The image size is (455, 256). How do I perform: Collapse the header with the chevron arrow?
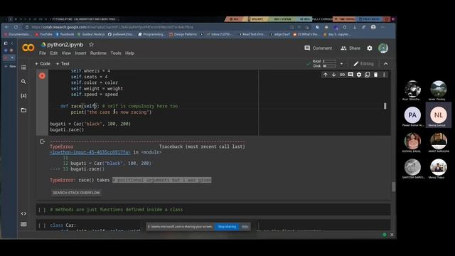tap(385, 63)
